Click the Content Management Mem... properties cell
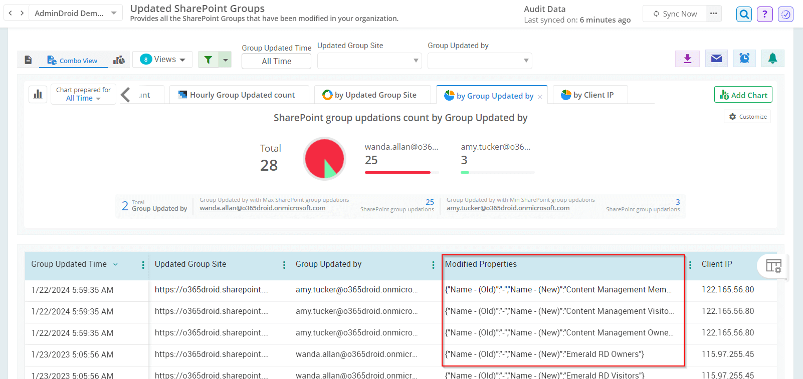The height and width of the screenshot is (379, 803). [558, 289]
